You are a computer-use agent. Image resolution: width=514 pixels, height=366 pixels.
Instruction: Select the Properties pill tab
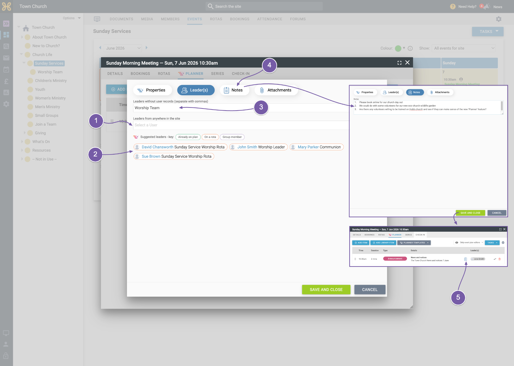click(152, 90)
